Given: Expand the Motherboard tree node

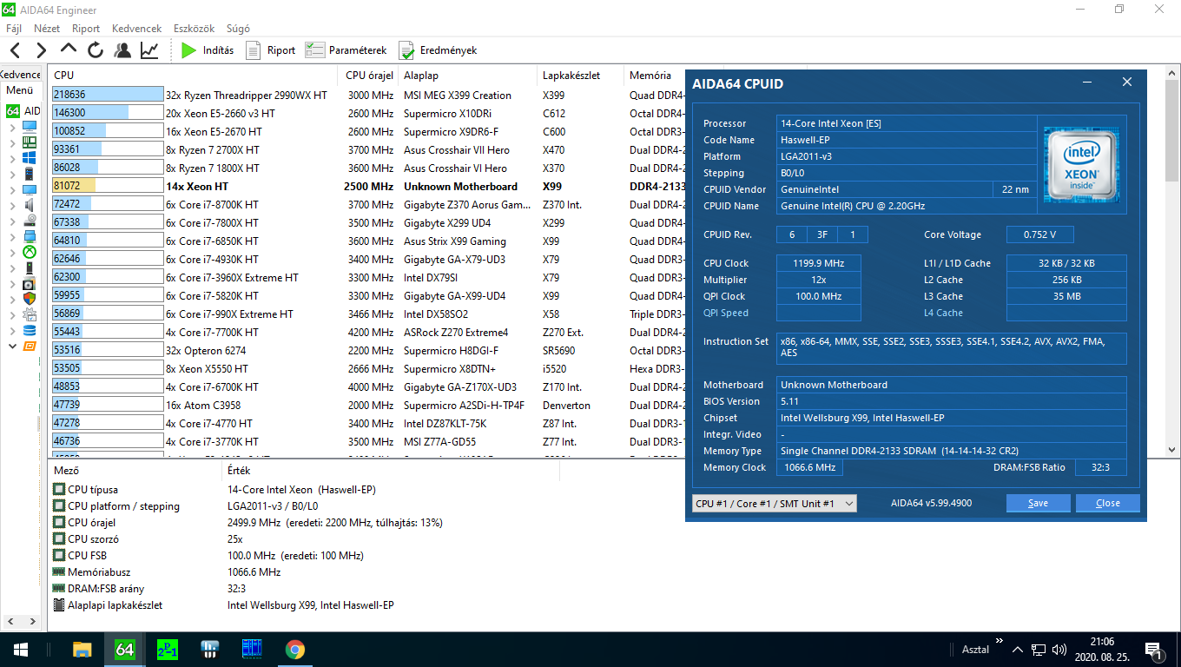Looking at the screenshot, I should coord(12,142).
